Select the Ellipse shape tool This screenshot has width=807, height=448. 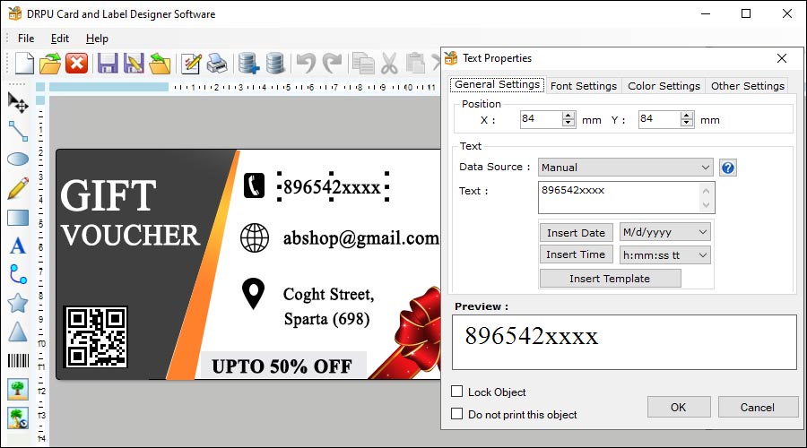tap(18, 159)
